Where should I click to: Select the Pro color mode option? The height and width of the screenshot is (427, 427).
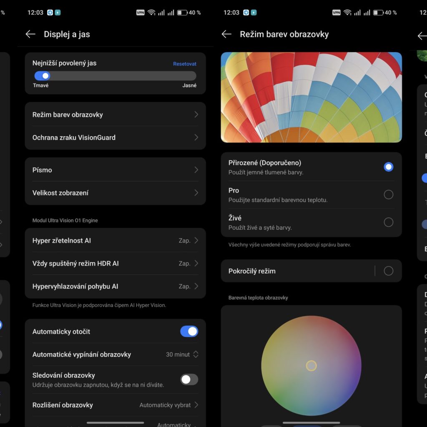pyautogui.click(x=388, y=195)
